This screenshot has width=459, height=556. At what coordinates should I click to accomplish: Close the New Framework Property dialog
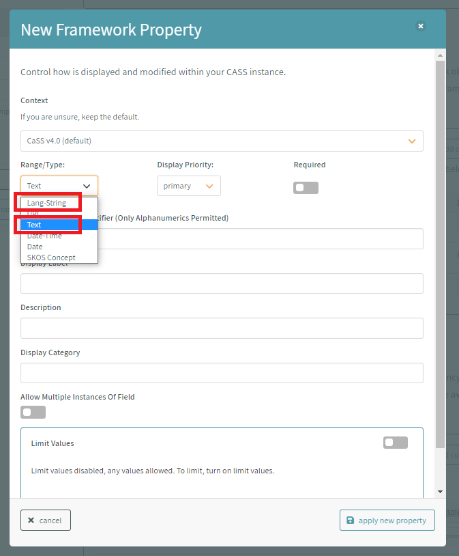pyautogui.click(x=421, y=26)
